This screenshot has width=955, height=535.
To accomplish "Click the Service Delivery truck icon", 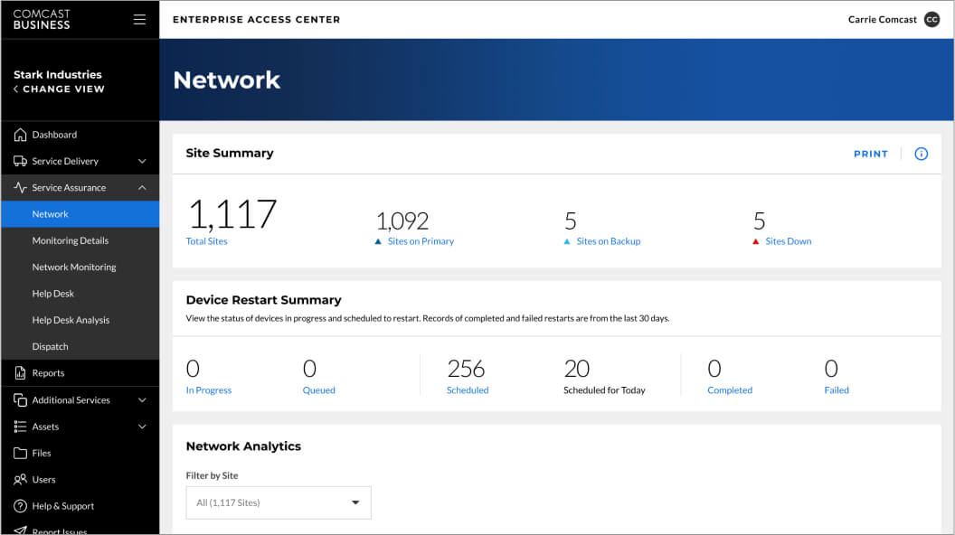I will click(x=20, y=161).
